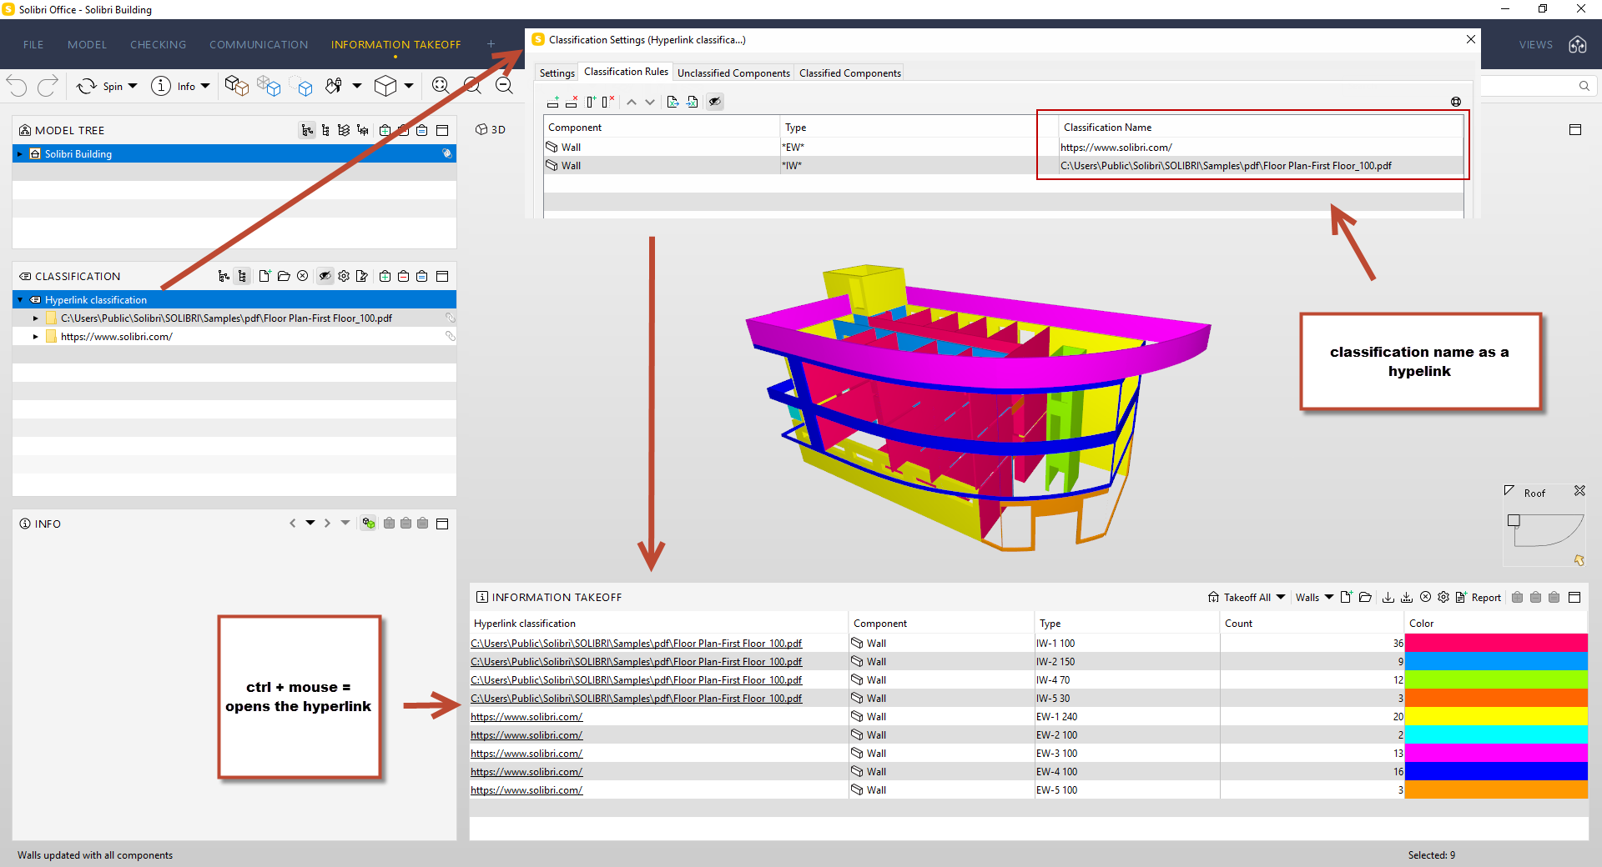
Task: Click the VIEWS button at top right
Action: (x=1535, y=44)
